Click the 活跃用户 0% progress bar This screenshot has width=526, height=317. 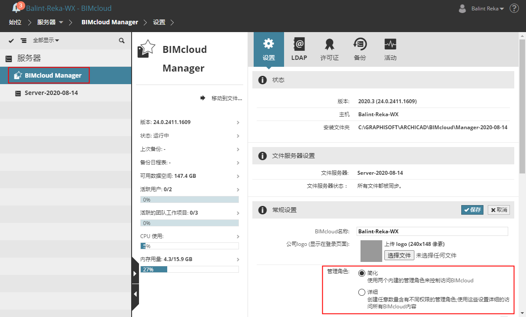189,199
